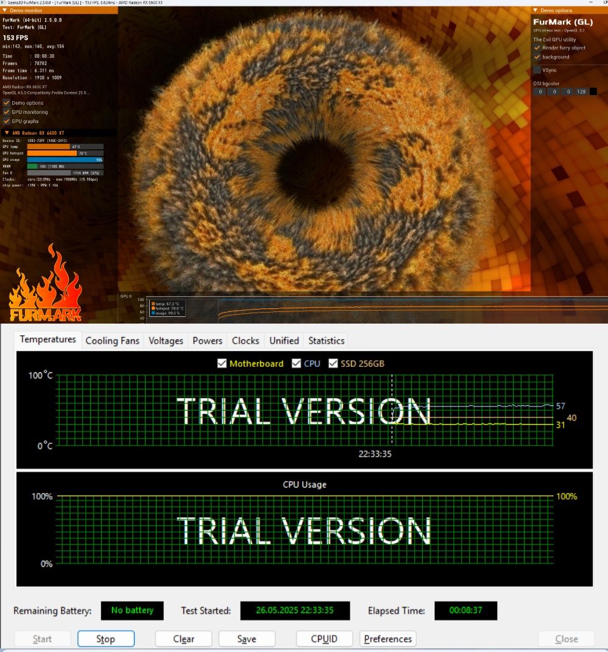The image size is (608, 652).
Task: Click the GPU hotspot bar showing 78°C
Action: pos(65,153)
